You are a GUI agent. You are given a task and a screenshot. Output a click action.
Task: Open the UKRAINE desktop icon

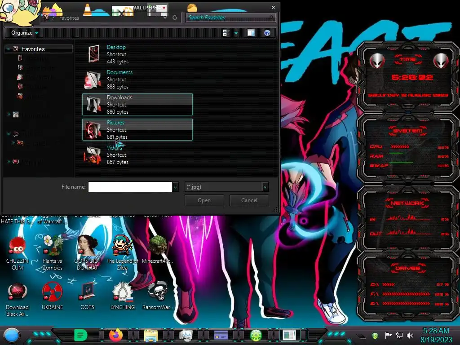coord(52,296)
